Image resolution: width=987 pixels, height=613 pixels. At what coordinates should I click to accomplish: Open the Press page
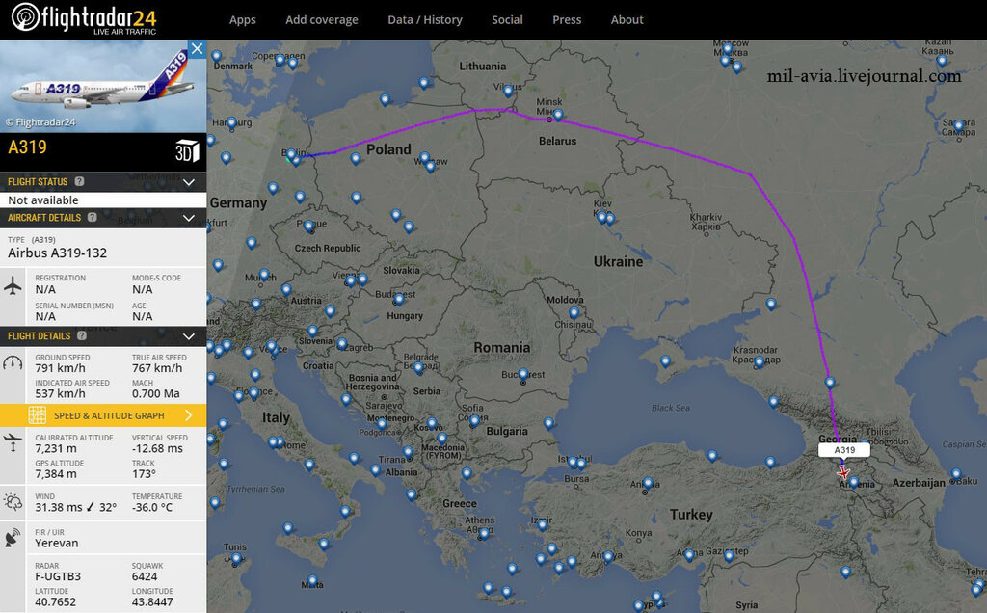point(567,19)
